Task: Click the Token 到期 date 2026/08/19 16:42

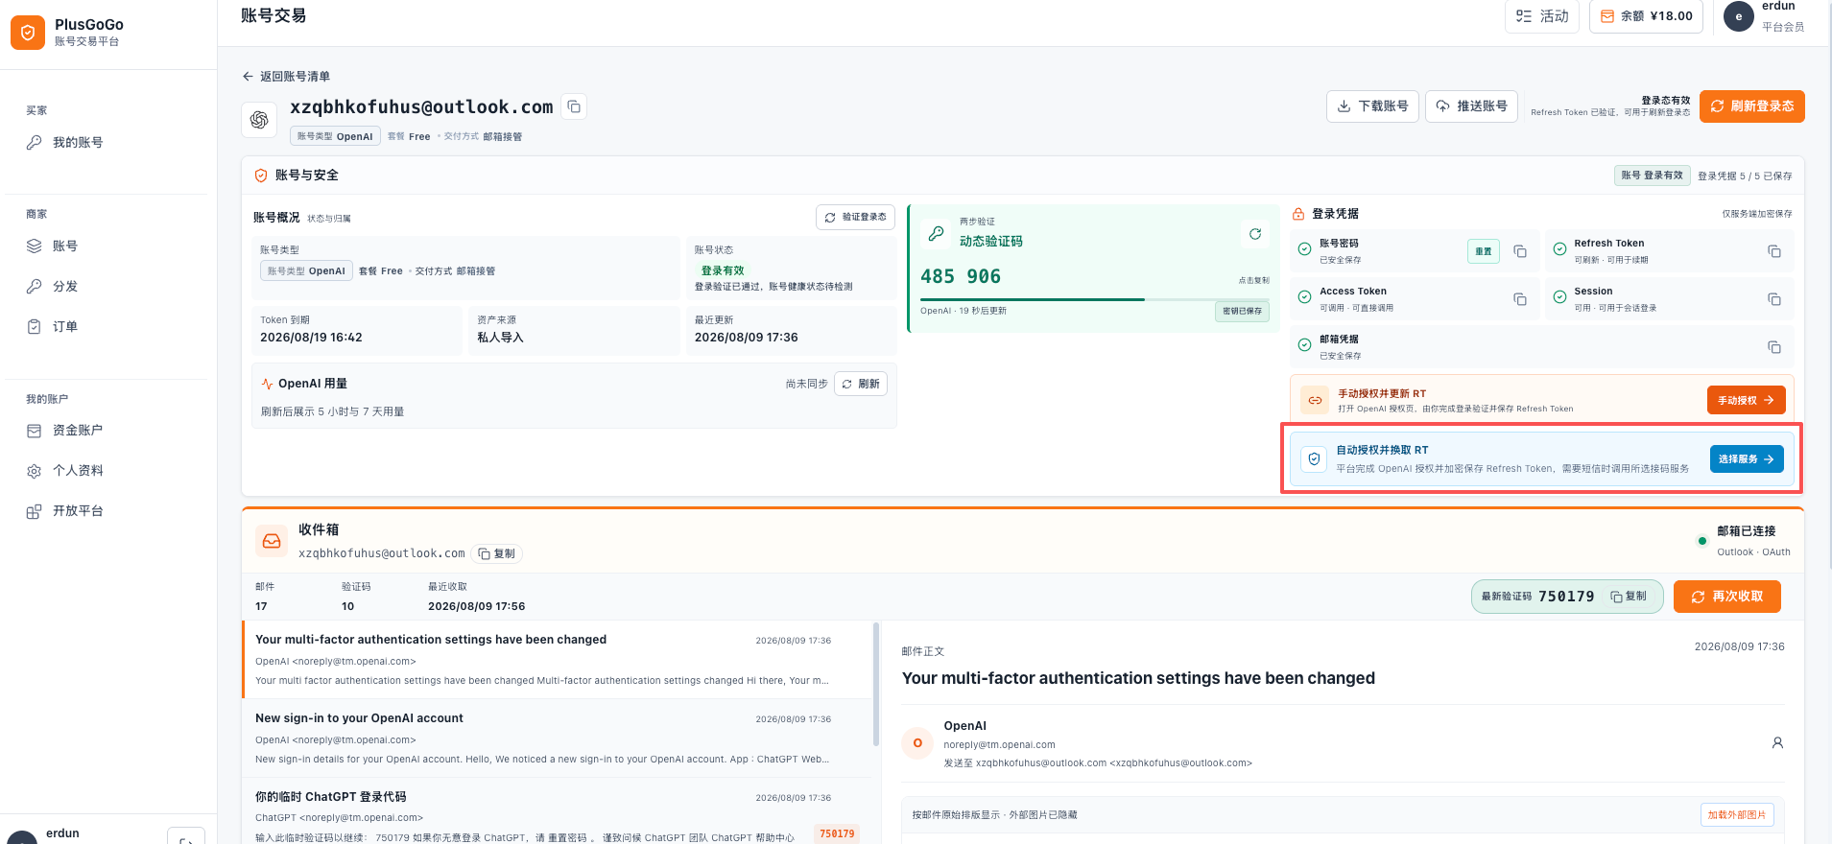Action: click(311, 338)
